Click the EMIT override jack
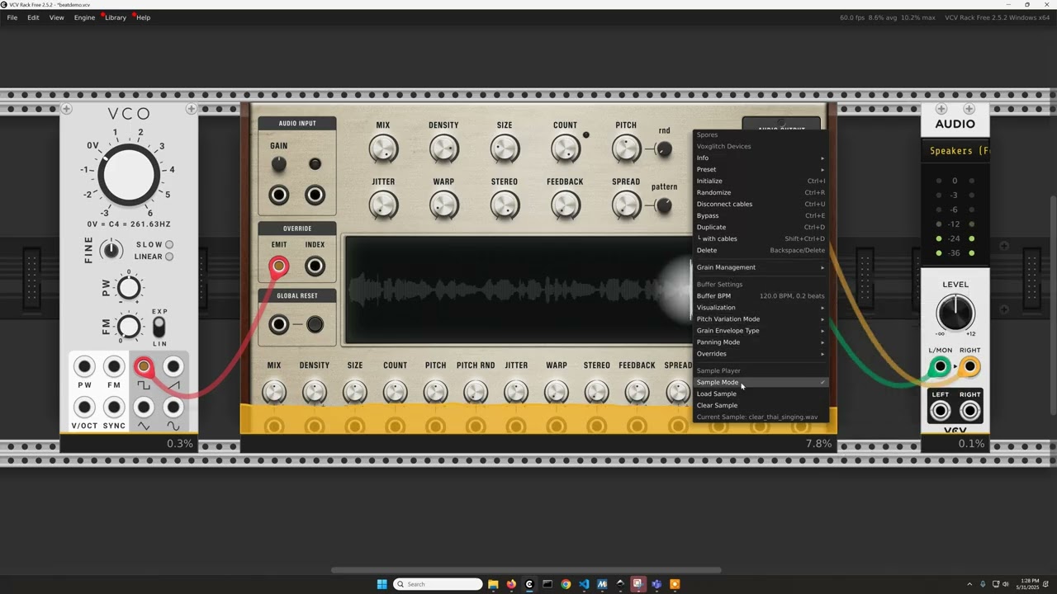1057x594 pixels. point(279,266)
